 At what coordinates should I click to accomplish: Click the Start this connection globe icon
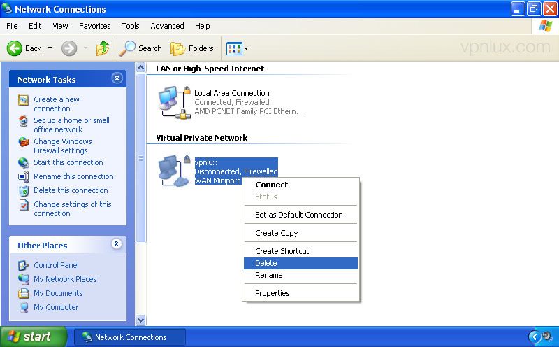[24, 163]
